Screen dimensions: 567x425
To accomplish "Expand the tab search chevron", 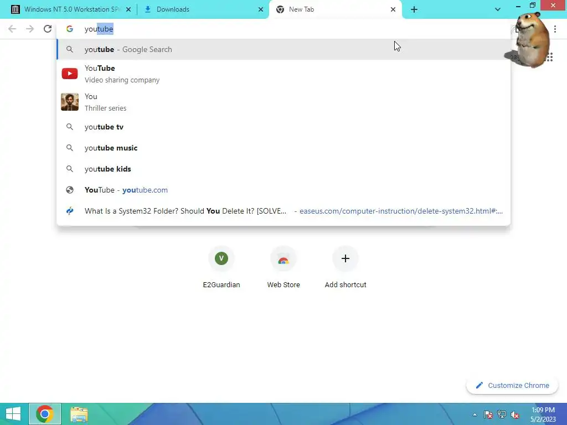I will (x=498, y=9).
